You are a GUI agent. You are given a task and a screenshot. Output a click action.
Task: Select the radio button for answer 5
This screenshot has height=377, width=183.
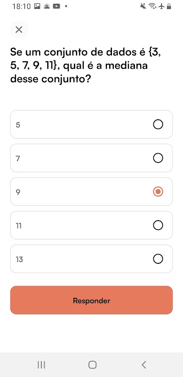(x=158, y=124)
